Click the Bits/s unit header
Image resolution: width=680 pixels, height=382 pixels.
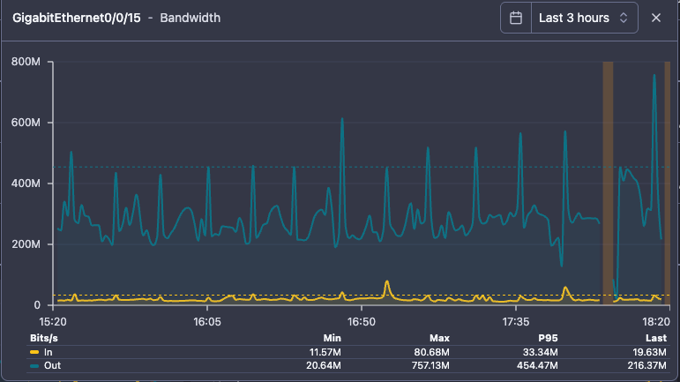point(44,338)
